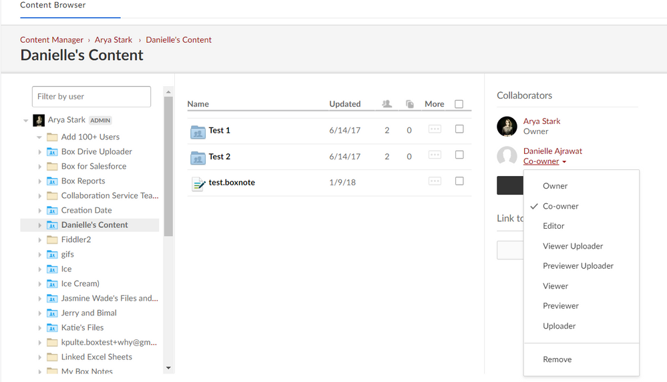Collapse the Arya Stark tree node
The image size is (667, 382).
(26, 121)
